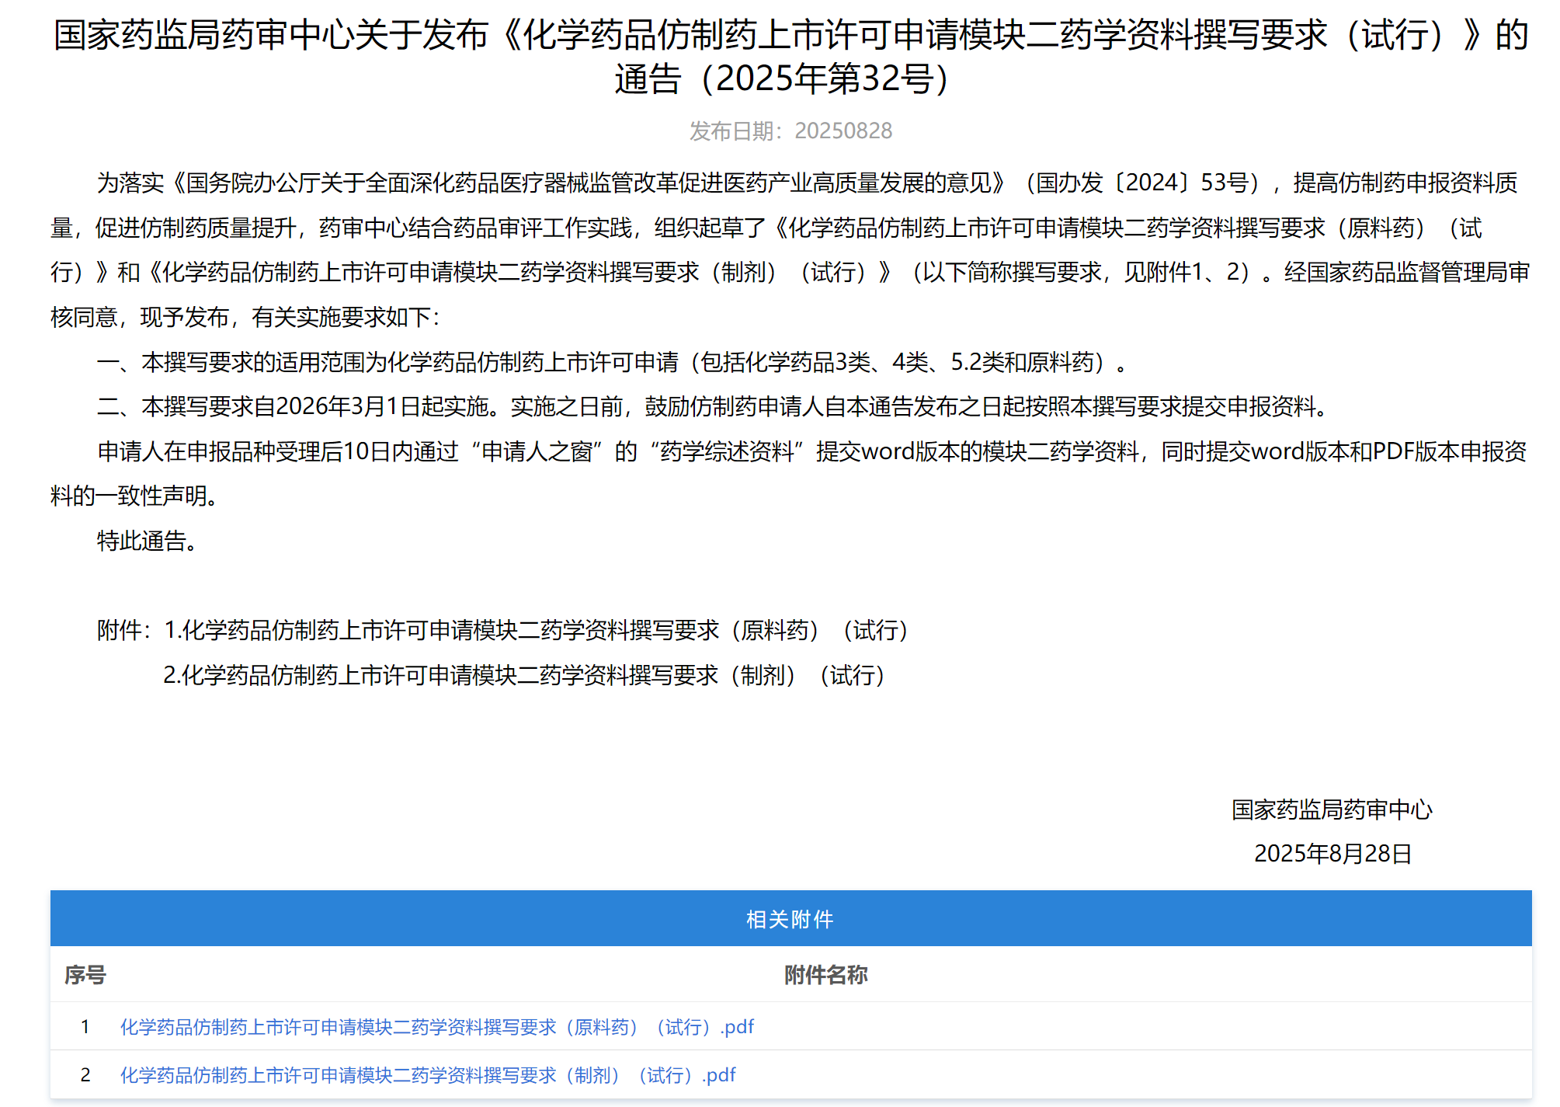
Task: Click body text 附件 item 2 (制剂)
Action: click(524, 675)
